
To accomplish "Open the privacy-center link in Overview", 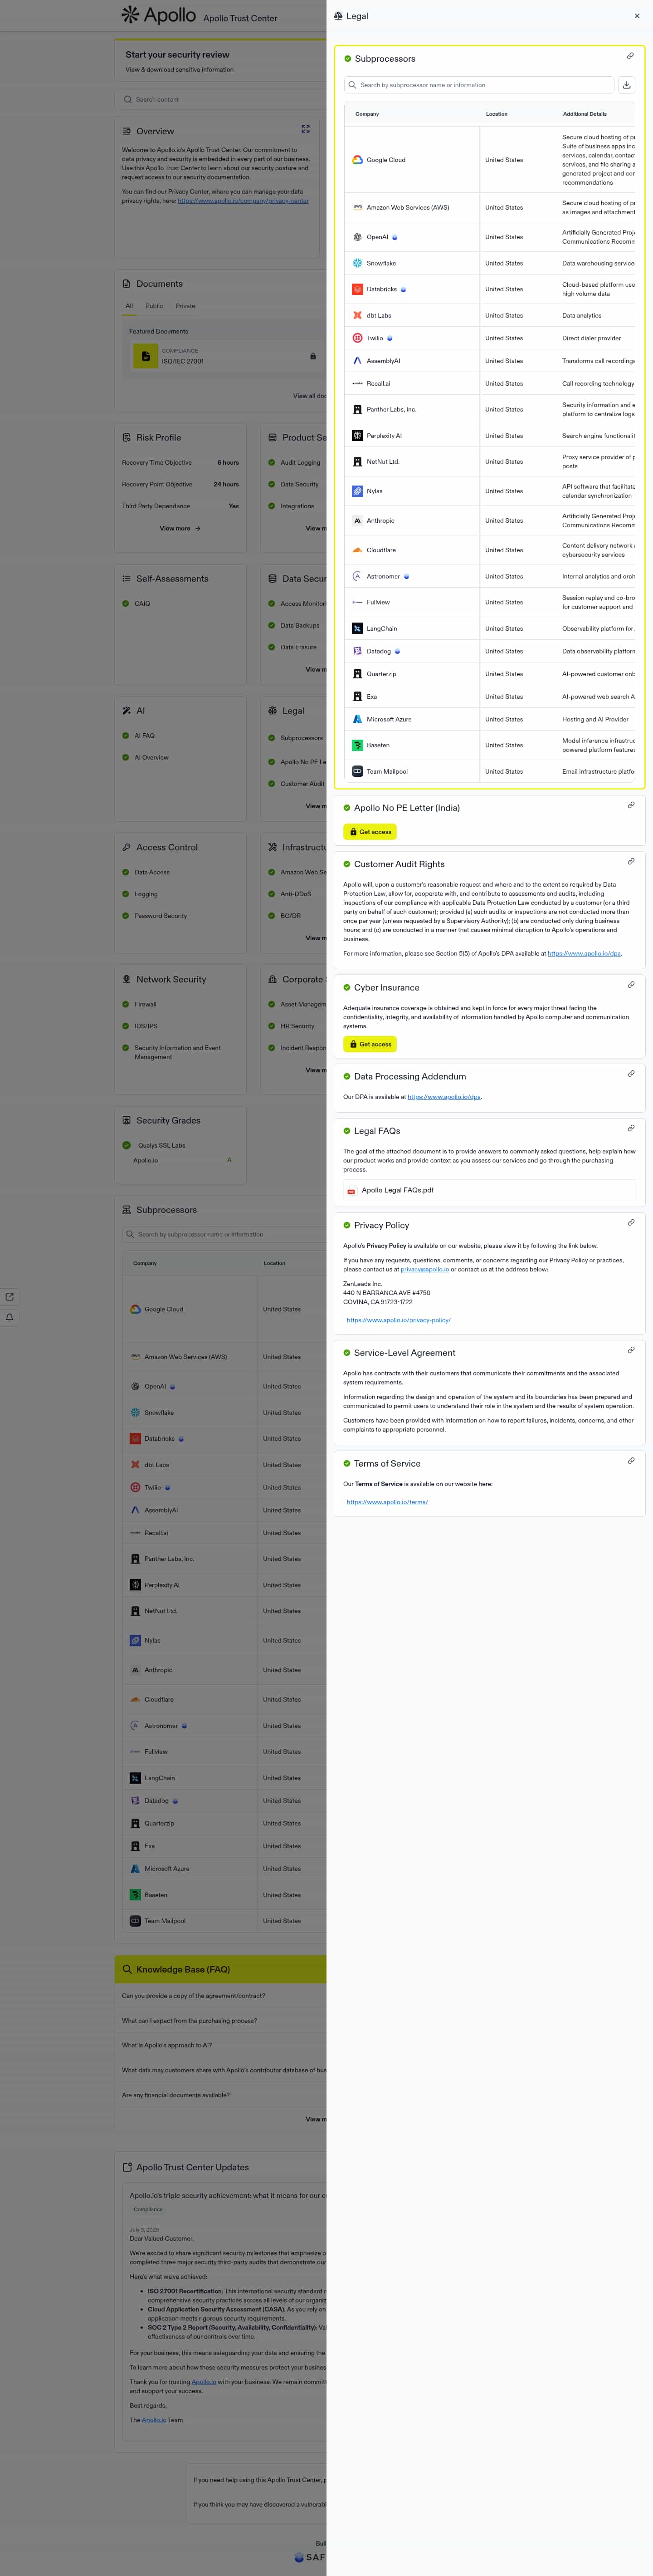I will [x=243, y=201].
